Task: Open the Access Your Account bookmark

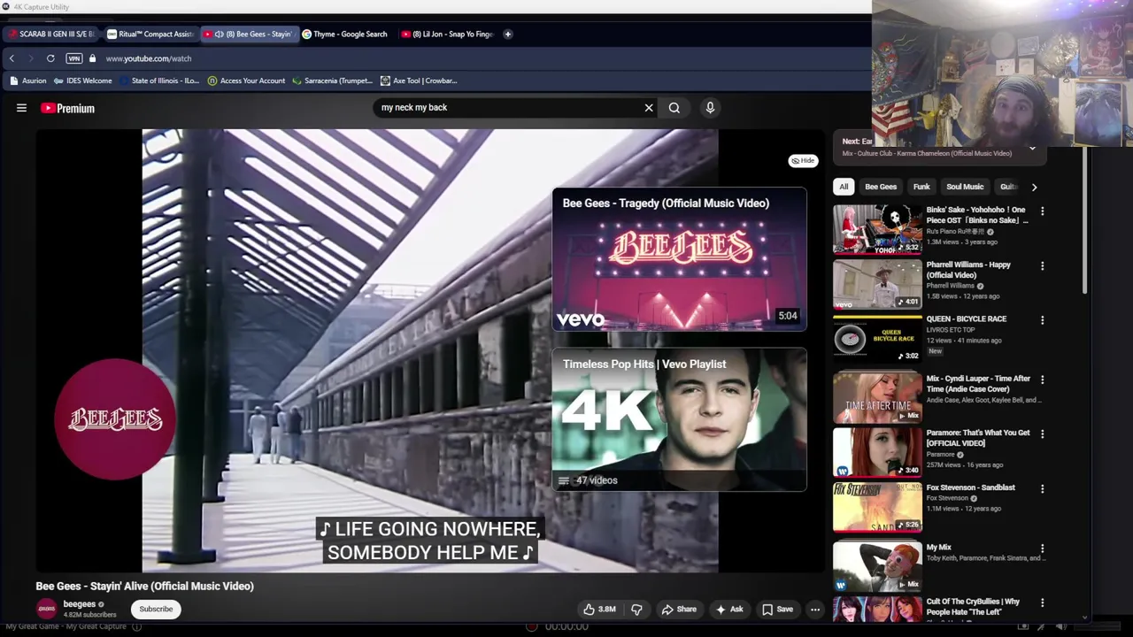Action: coord(246,81)
